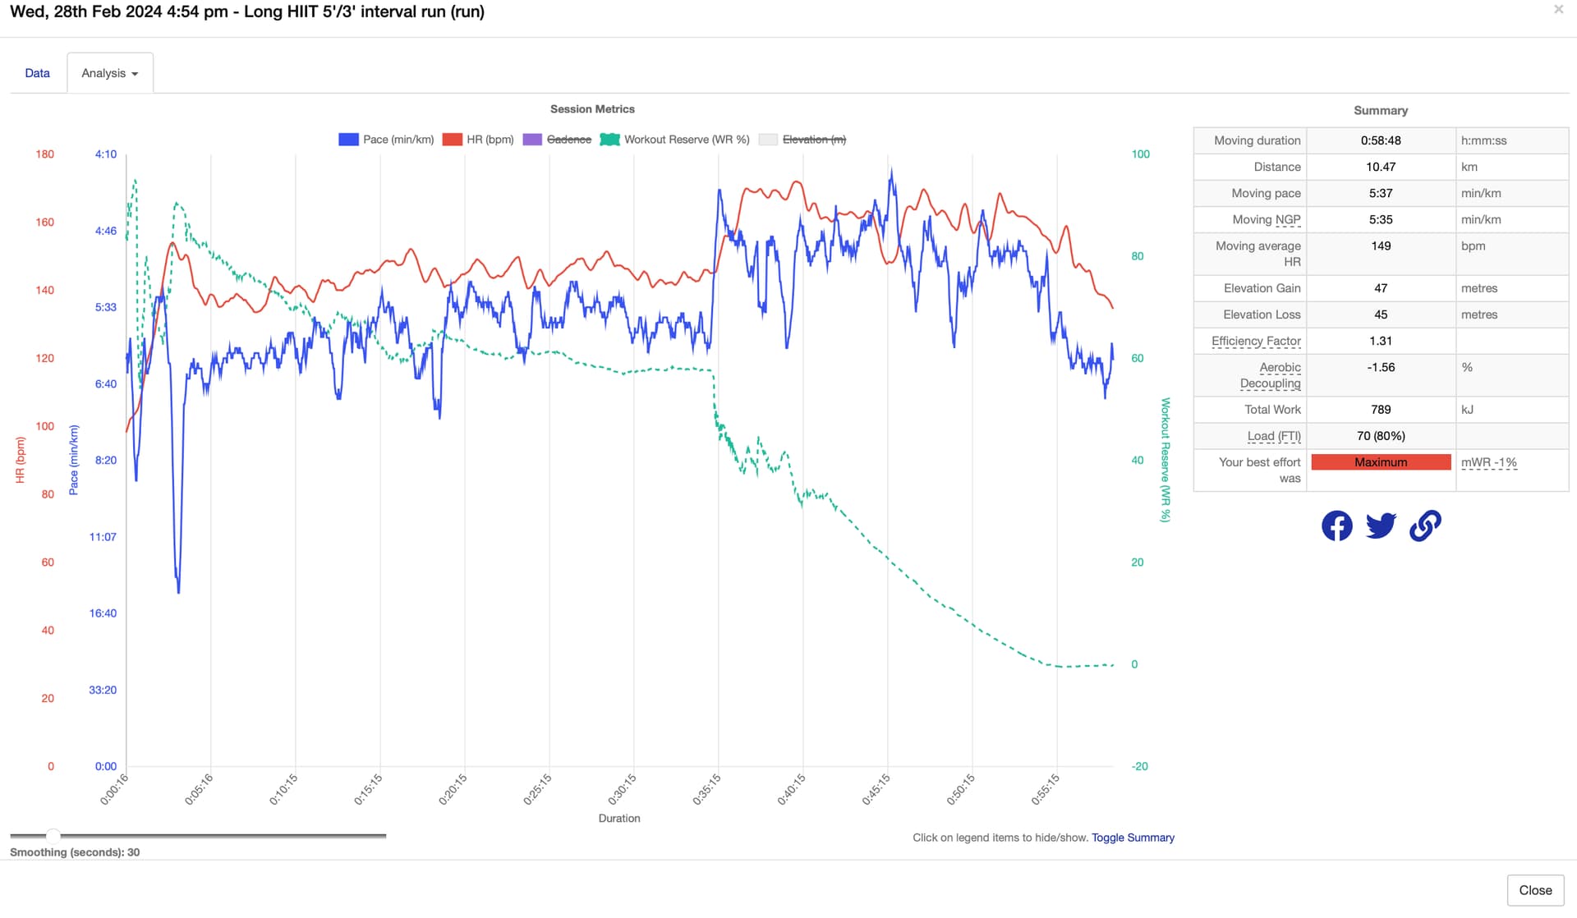1577x918 pixels.
Task: Click the blue Pace legend color box
Action: point(348,140)
